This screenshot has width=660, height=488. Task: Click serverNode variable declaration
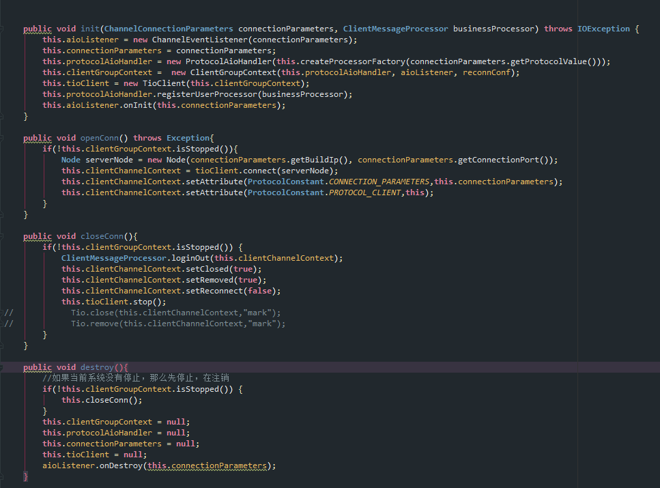[109, 160]
